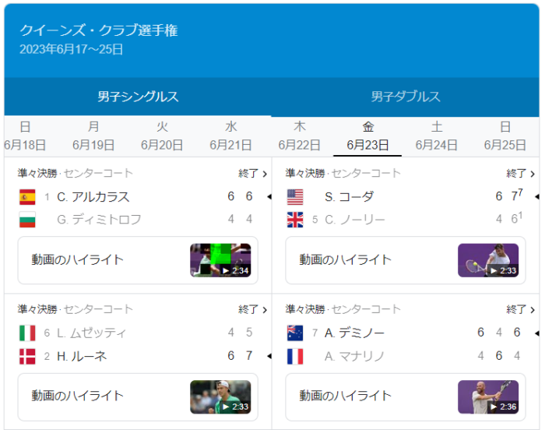The height and width of the screenshot is (430, 545).
Task: Expand the アルカラス match 終了 chevron
Action: [253, 174]
